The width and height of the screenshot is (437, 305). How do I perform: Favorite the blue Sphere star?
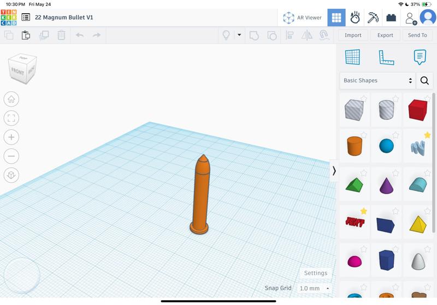pos(395,135)
